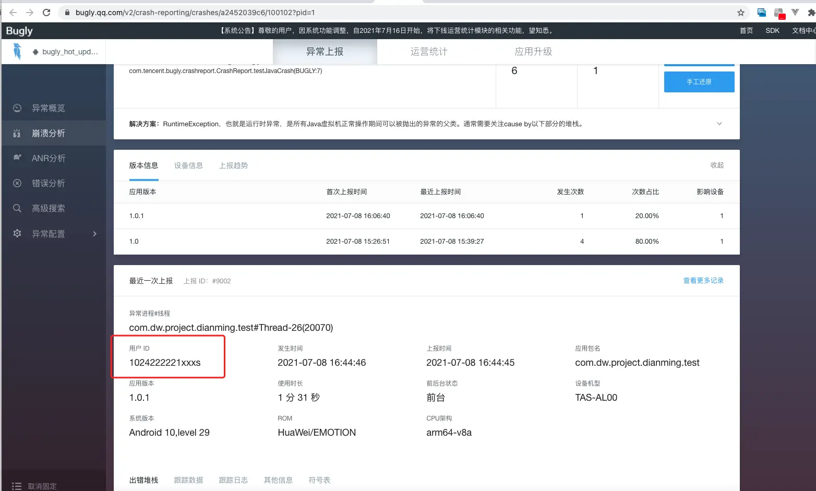Select 崩溃分析 icon in sidebar
The image size is (816, 491).
point(17,134)
